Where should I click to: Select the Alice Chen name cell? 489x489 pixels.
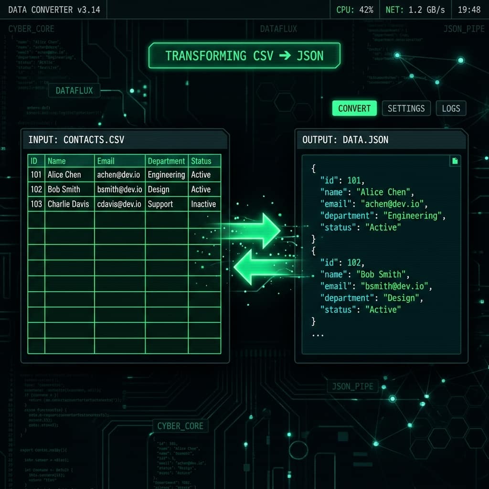point(70,175)
